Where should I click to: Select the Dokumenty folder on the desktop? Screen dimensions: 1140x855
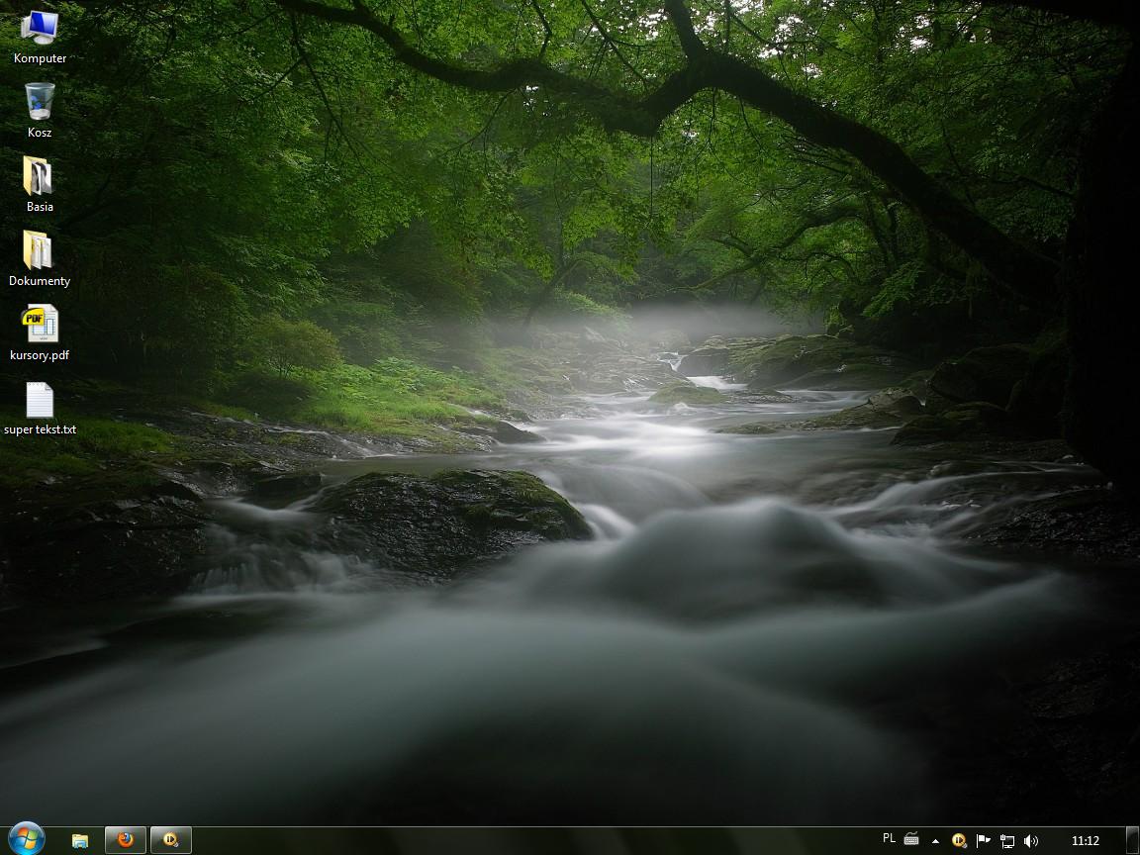pos(40,250)
